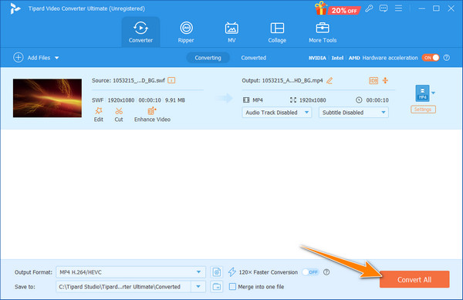
Task: Click the output MP4 film icon
Action: [x=246, y=100]
